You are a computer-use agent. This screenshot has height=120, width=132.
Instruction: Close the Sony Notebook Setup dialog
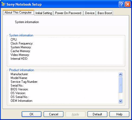tap(128, 4)
